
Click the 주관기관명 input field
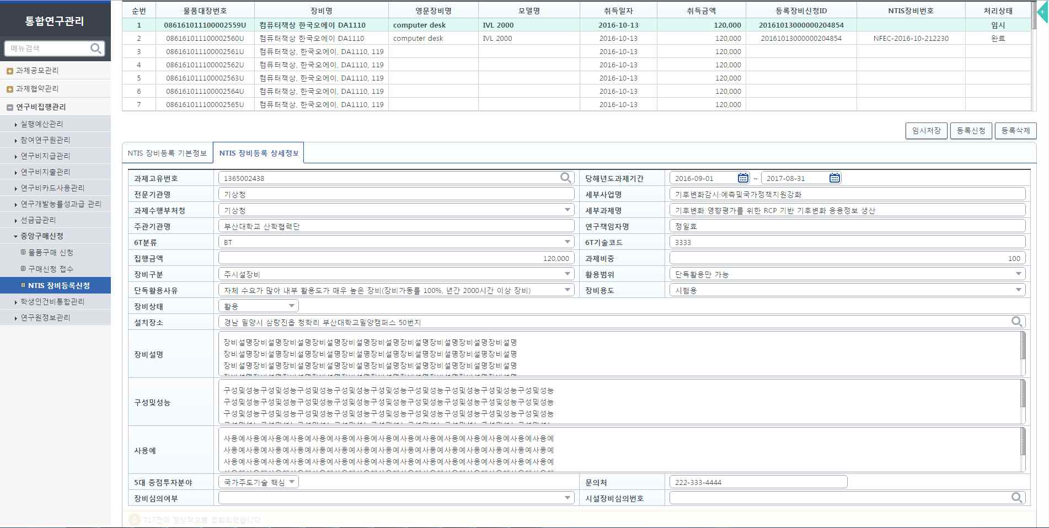397,226
